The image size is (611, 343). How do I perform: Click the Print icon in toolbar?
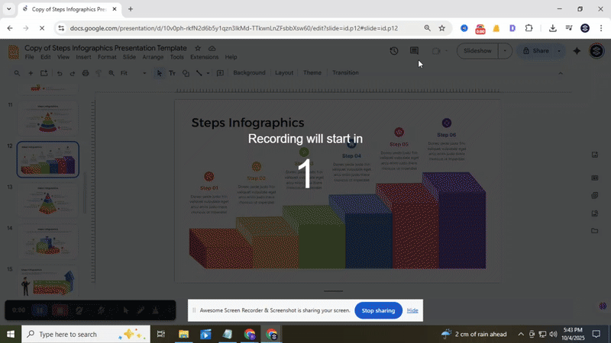point(85,73)
